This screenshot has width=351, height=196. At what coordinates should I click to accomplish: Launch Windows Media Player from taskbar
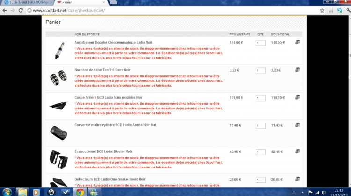coord(36,192)
